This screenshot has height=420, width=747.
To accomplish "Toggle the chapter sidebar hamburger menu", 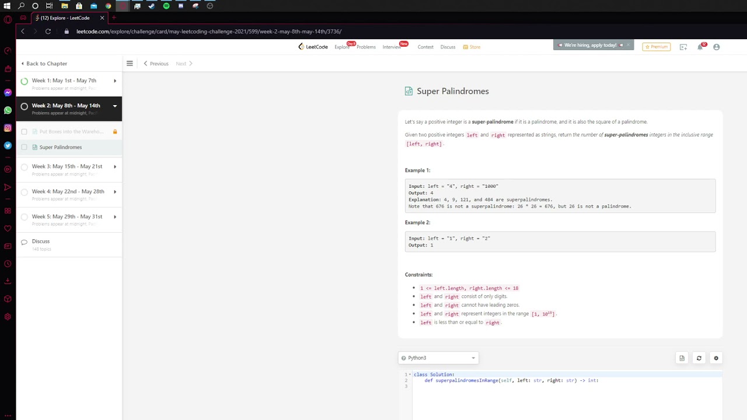I will [x=130, y=64].
